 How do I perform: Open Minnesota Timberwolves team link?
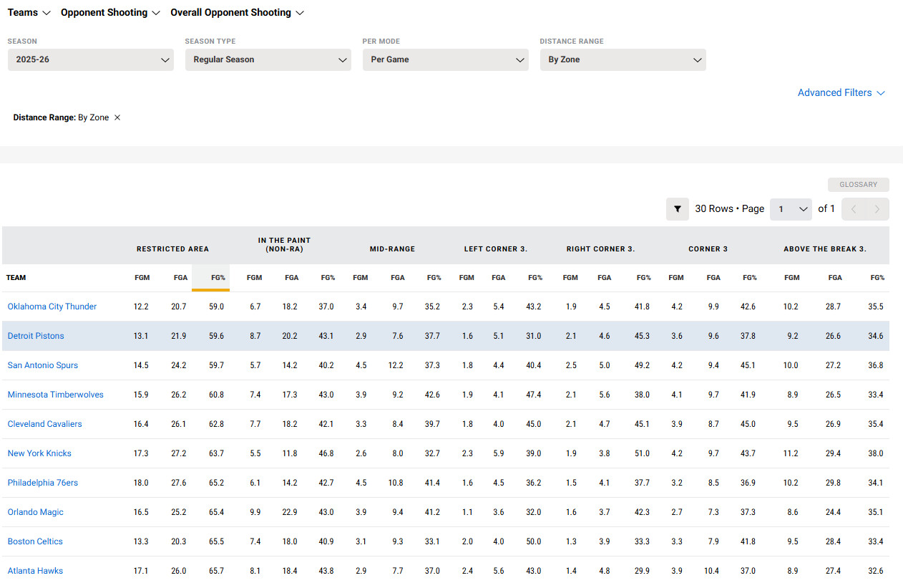click(x=56, y=395)
